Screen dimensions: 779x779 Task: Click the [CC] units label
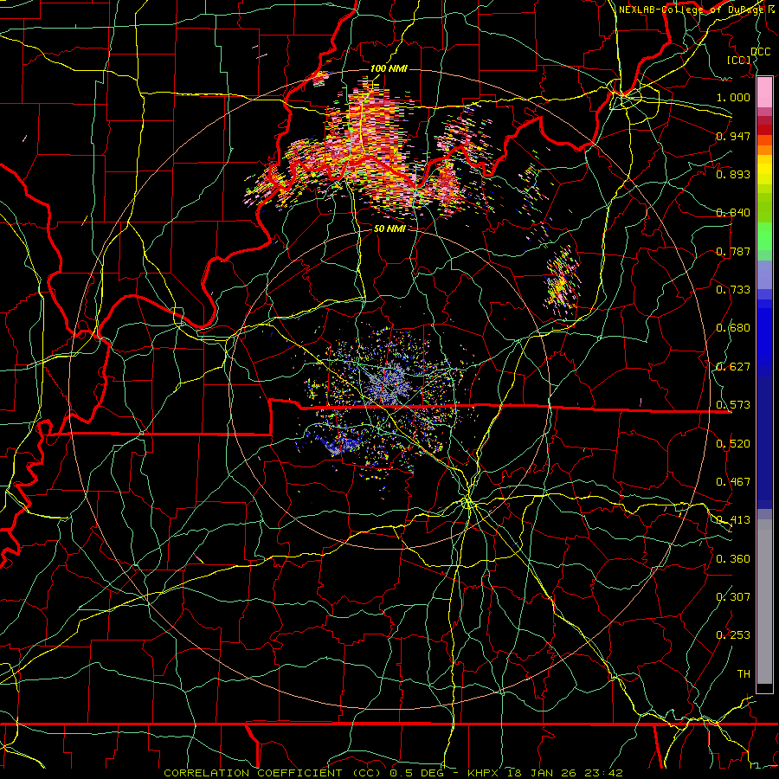(x=738, y=60)
